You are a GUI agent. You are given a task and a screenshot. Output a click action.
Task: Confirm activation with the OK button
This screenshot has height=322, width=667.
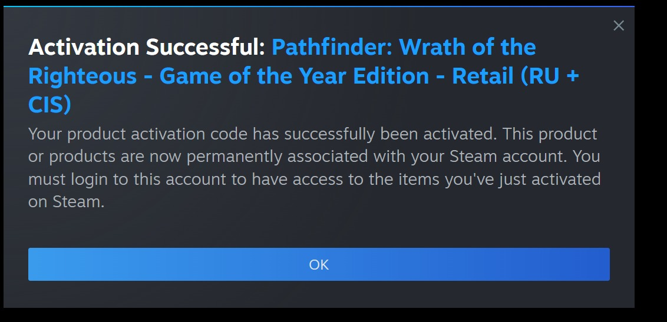(319, 264)
